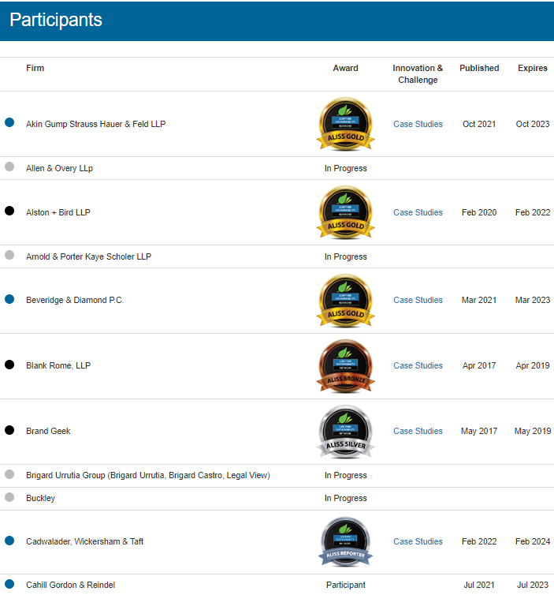Click the blue status dot beside Akin Gump
This screenshot has height=595, width=554.
tap(9, 122)
